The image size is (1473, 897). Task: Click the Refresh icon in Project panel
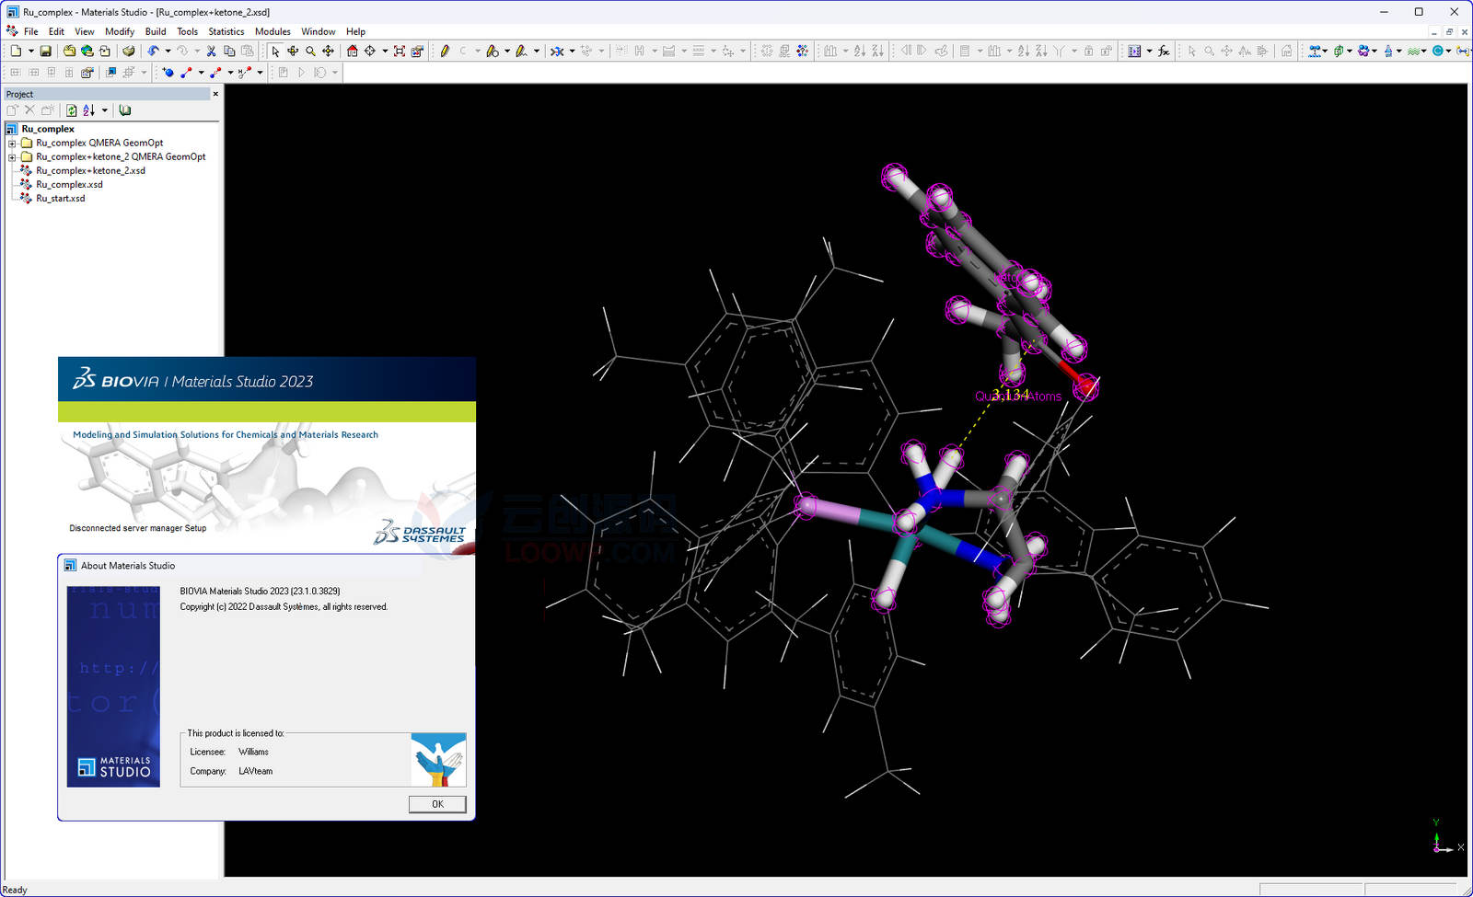[71, 110]
